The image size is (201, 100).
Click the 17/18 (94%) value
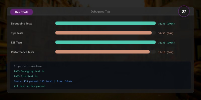[x=166, y=52]
